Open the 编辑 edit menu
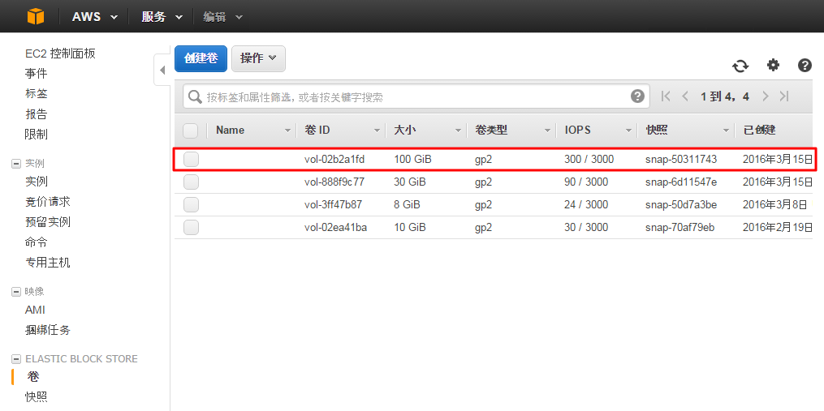 click(222, 16)
